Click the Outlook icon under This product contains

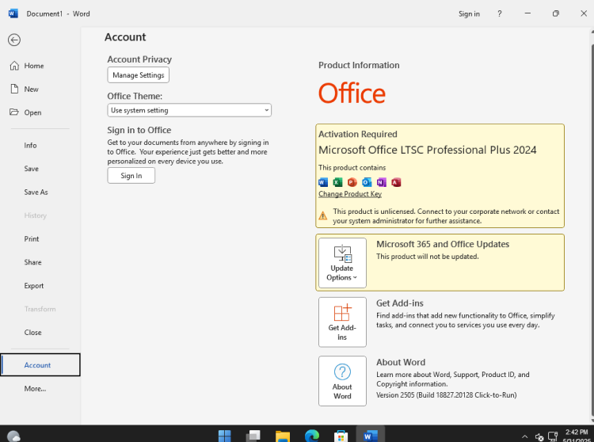(x=367, y=182)
